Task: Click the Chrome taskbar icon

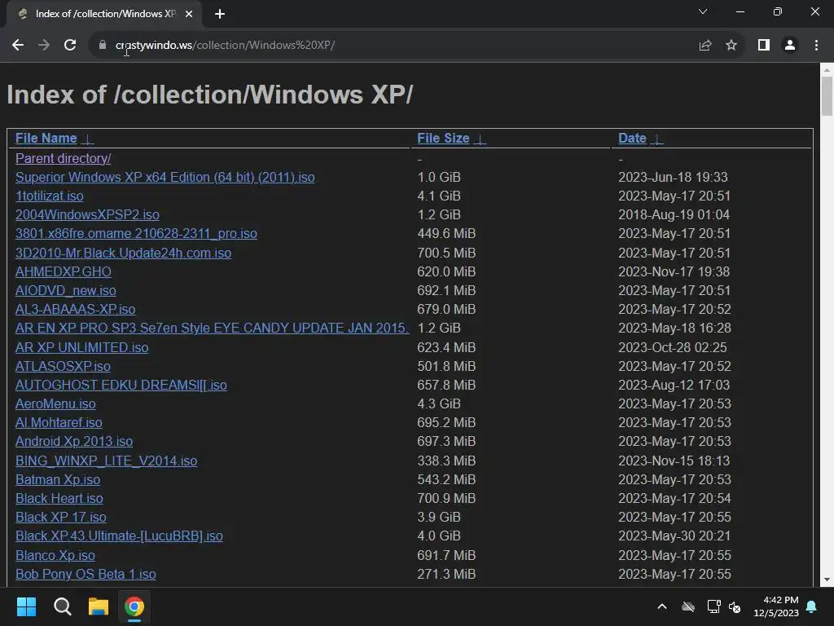Action: click(x=134, y=606)
